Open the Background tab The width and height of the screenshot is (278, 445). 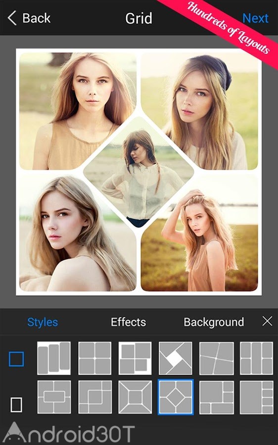[x=214, y=322]
